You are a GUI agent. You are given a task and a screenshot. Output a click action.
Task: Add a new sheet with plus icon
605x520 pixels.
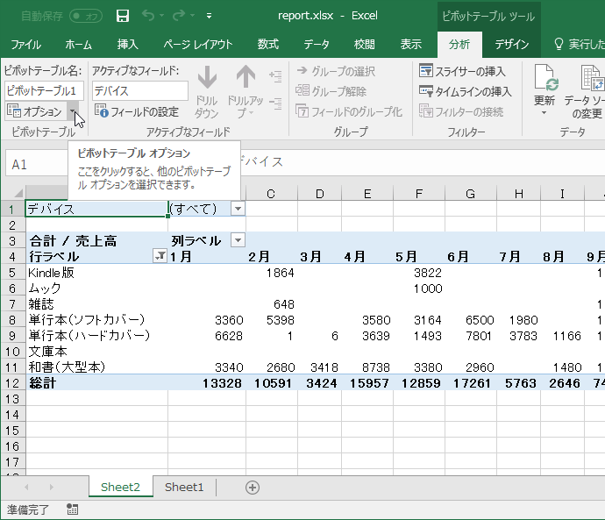pyautogui.click(x=253, y=488)
